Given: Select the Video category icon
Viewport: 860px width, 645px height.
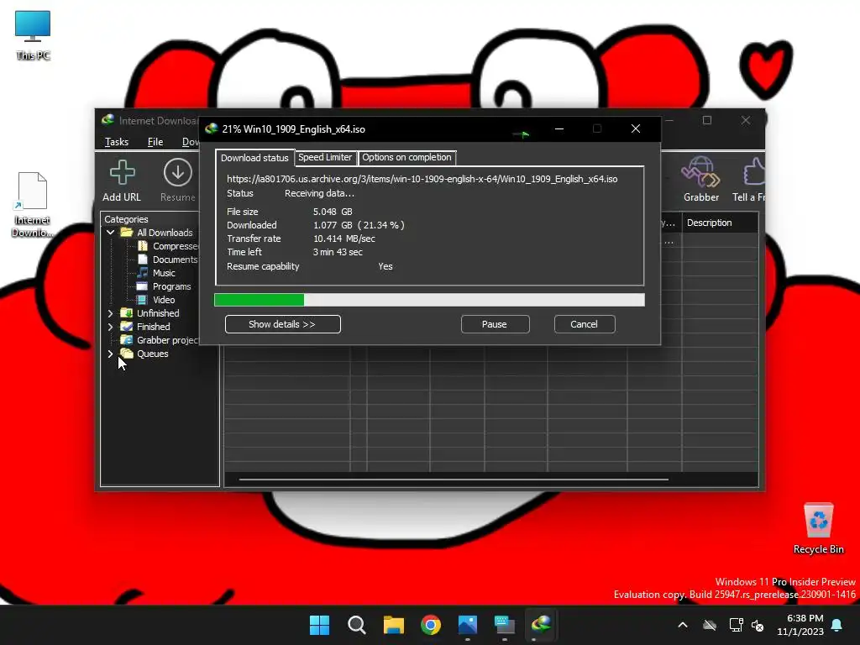Looking at the screenshot, I should tap(142, 300).
